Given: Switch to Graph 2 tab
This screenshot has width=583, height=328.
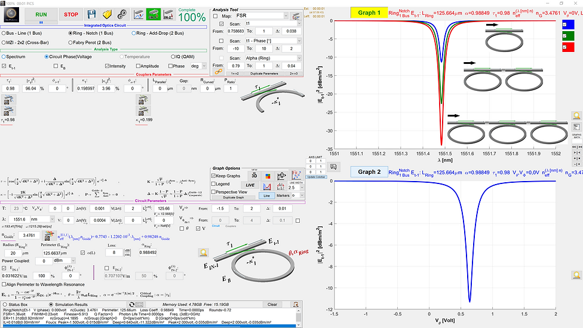Looking at the screenshot, I should point(369,172).
